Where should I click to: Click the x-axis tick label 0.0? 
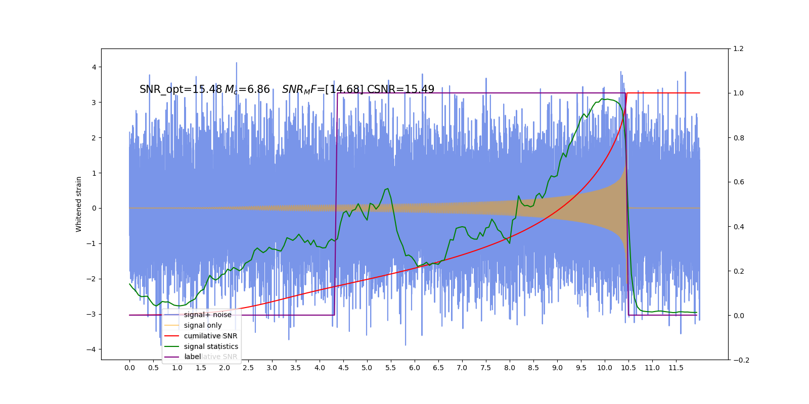[x=129, y=368]
